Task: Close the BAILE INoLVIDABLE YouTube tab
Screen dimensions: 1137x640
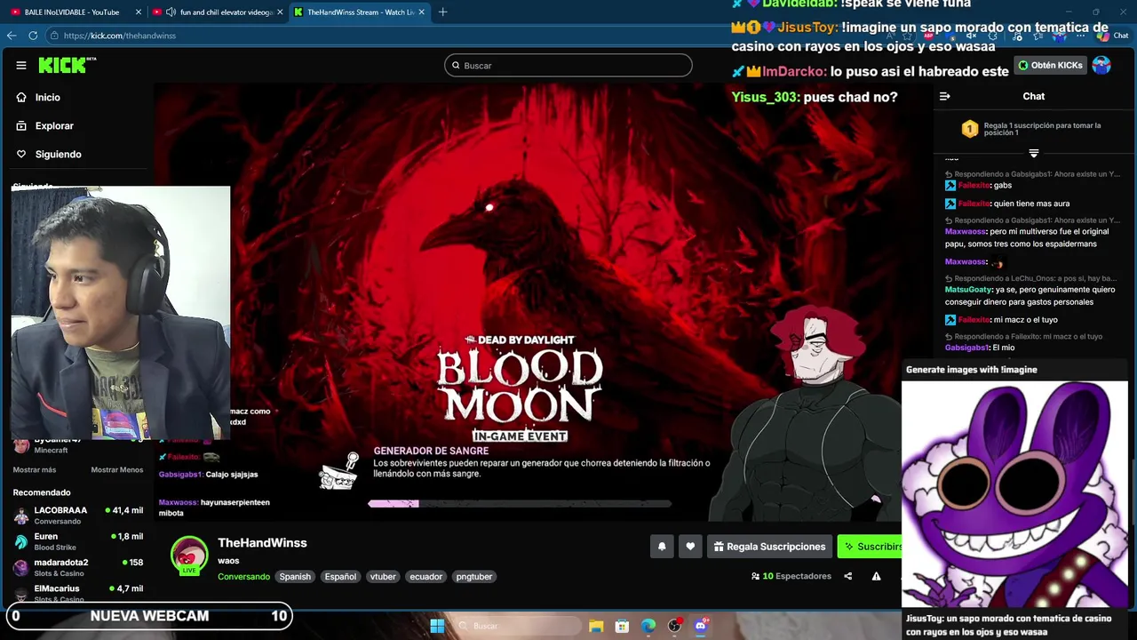Action: coord(138,12)
